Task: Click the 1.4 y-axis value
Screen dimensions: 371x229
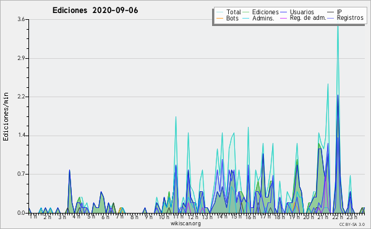Action: coord(21,136)
